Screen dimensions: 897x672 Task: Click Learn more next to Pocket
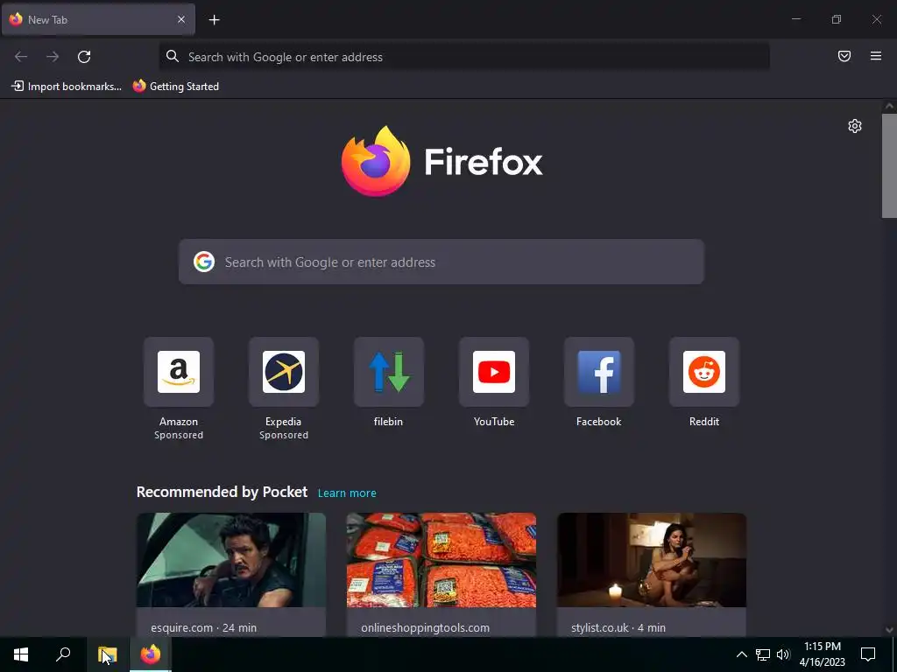click(347, 493)
